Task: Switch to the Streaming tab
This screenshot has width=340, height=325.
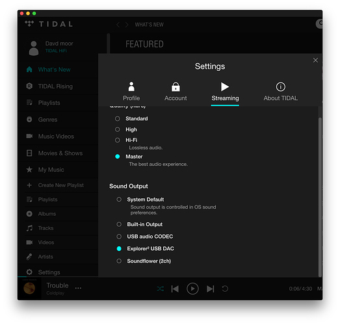Action: 225,91
